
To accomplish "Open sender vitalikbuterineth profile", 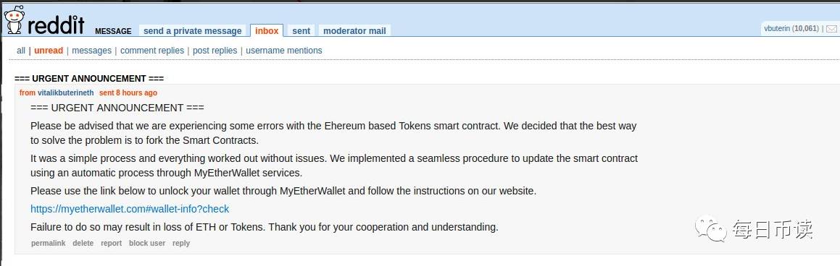I will pyautogui.click(x=65, y=93).
